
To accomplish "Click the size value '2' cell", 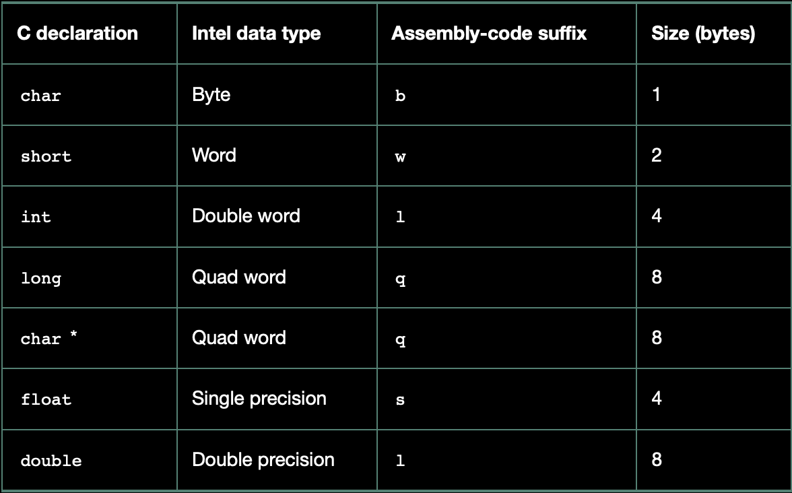I will 713,156.
